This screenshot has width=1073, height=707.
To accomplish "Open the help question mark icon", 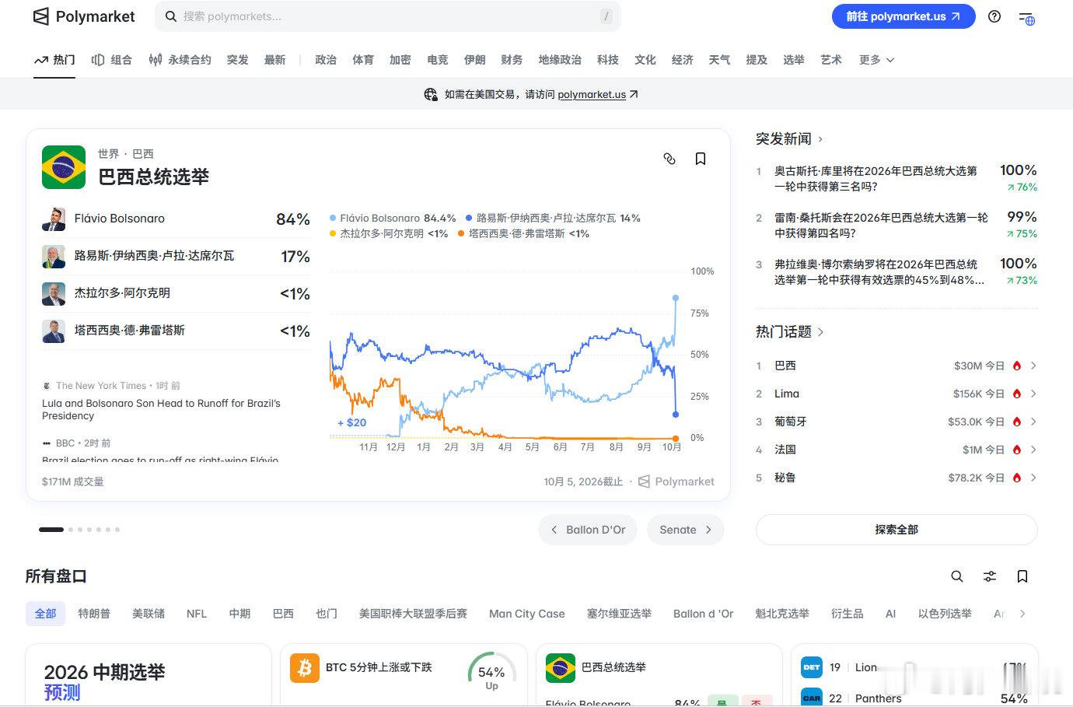I will coord(994,16).
